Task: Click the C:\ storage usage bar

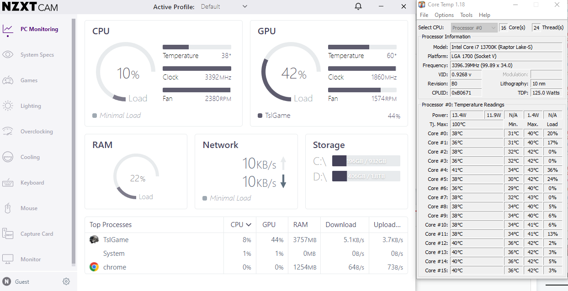Action: 366,161
